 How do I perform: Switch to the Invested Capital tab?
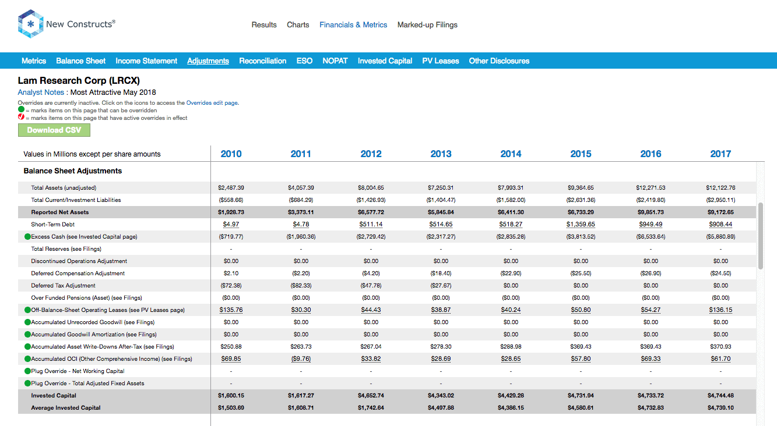coord(385,61)
